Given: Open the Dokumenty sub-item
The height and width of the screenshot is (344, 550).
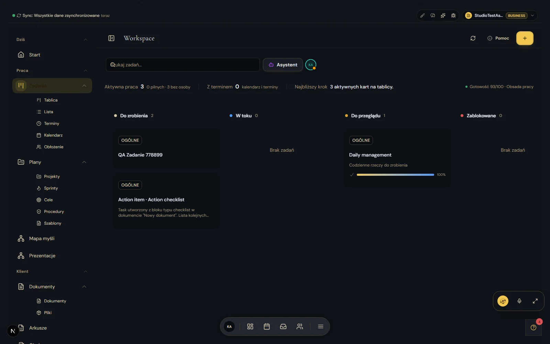Looking at the screenshot, I should tap(55, 301).
